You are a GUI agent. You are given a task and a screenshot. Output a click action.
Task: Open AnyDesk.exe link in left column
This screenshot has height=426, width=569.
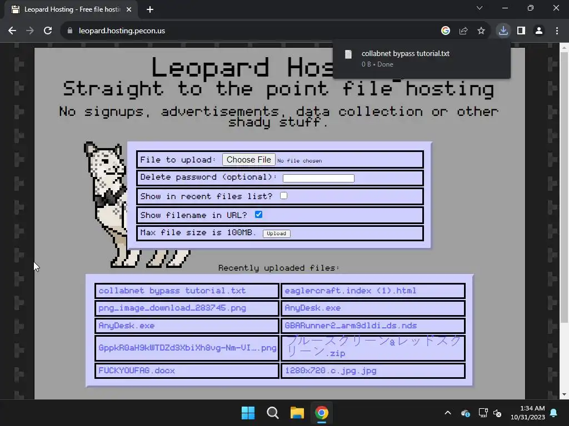point(126,325)
